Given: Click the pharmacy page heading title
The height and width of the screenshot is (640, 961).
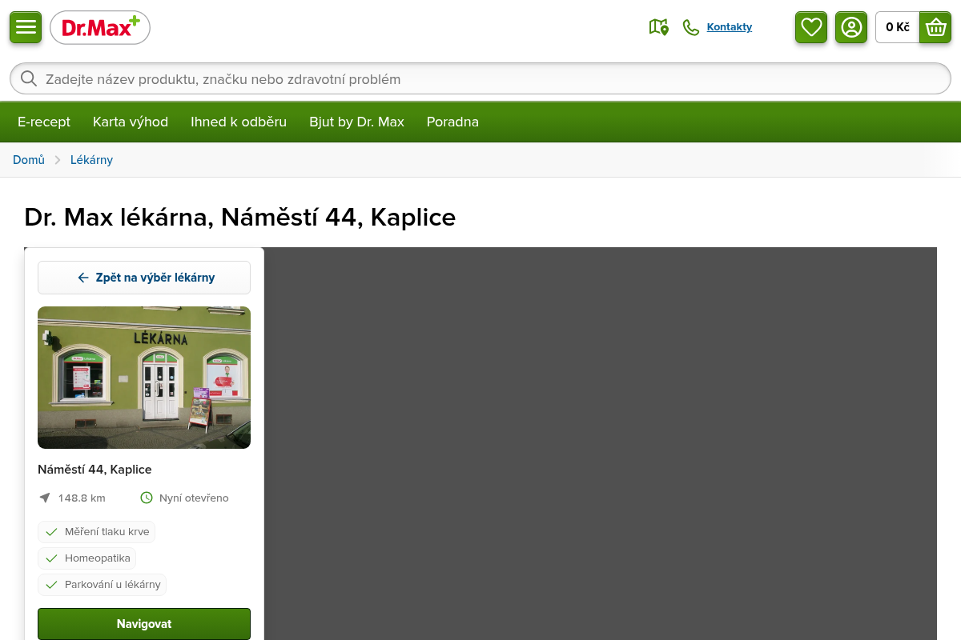Looking at the screenshot, I should pos(240,218).
